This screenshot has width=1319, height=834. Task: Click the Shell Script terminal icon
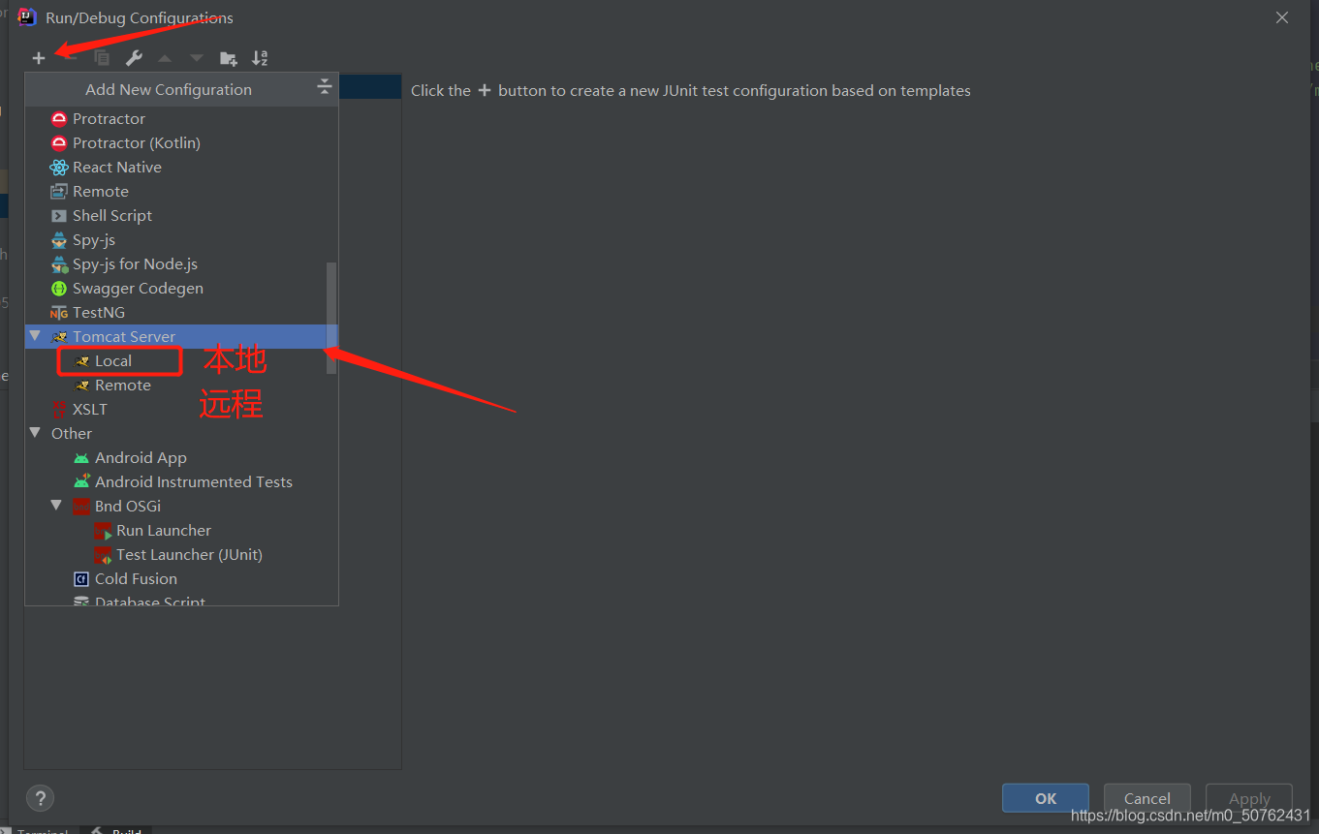tap(59, 216)
